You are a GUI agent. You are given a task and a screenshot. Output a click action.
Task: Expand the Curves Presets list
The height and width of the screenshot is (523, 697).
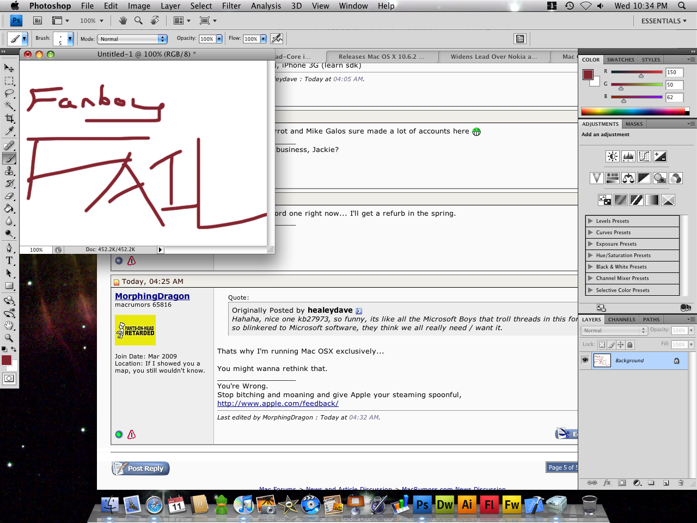tap(590, 232)
